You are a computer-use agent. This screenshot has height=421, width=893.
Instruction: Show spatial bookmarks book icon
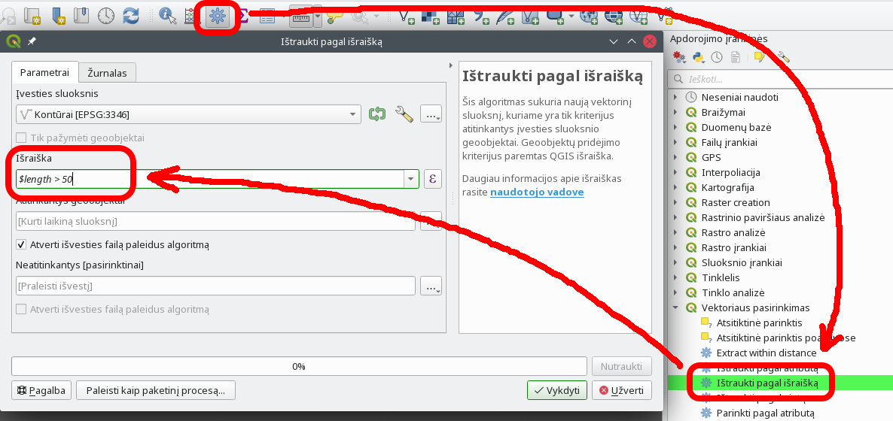81,16
